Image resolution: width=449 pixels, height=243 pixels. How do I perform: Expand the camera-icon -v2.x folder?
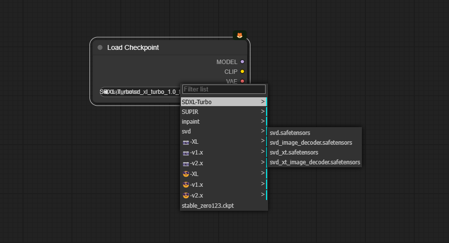224,163
